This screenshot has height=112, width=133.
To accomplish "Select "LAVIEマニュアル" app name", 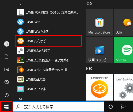I will (36, 89).
